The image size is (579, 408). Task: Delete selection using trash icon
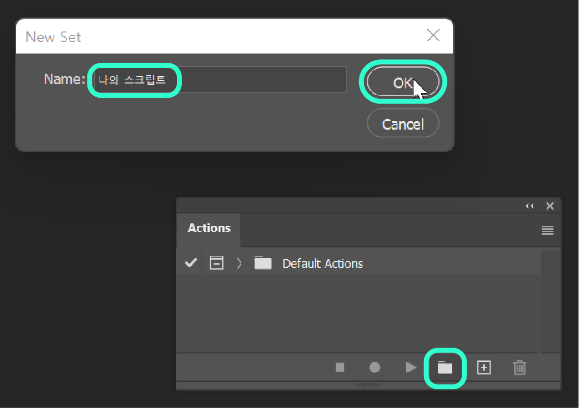520,368
